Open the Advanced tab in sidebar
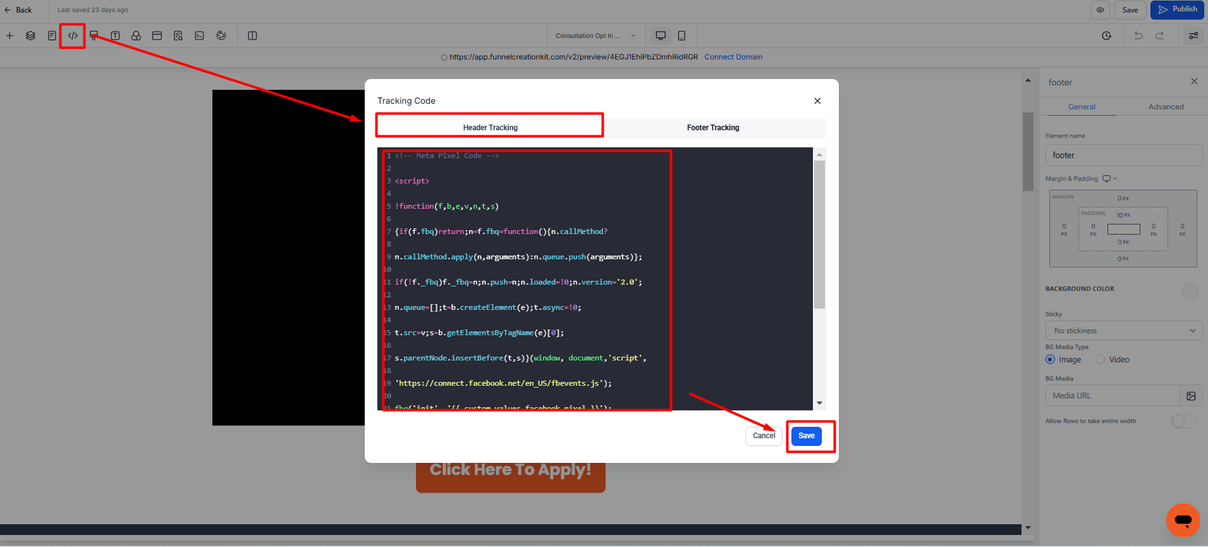The width and height of the screenshot is (1208, 547). pyautogui.click(x=1166, y=107)
